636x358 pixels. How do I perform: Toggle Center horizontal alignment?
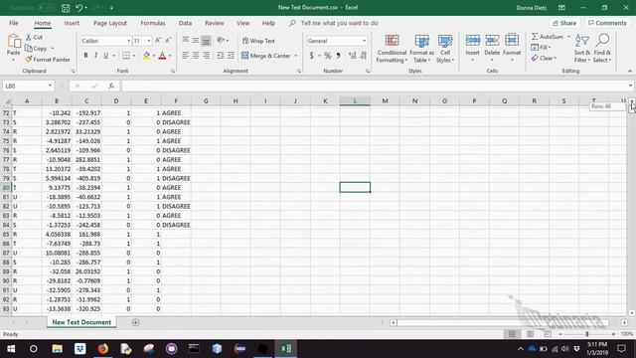click(x=196, y=56)
